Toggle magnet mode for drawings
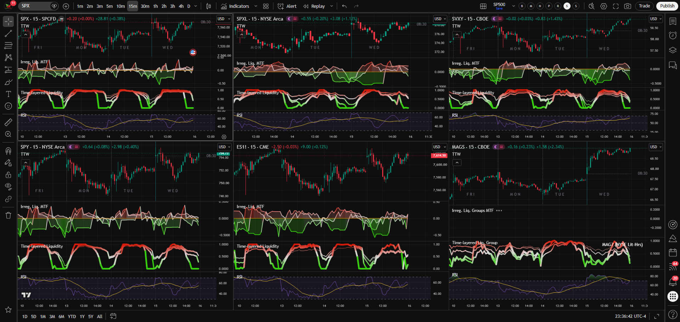This screenshot has height=322, width=680. (x=8, y=151)
